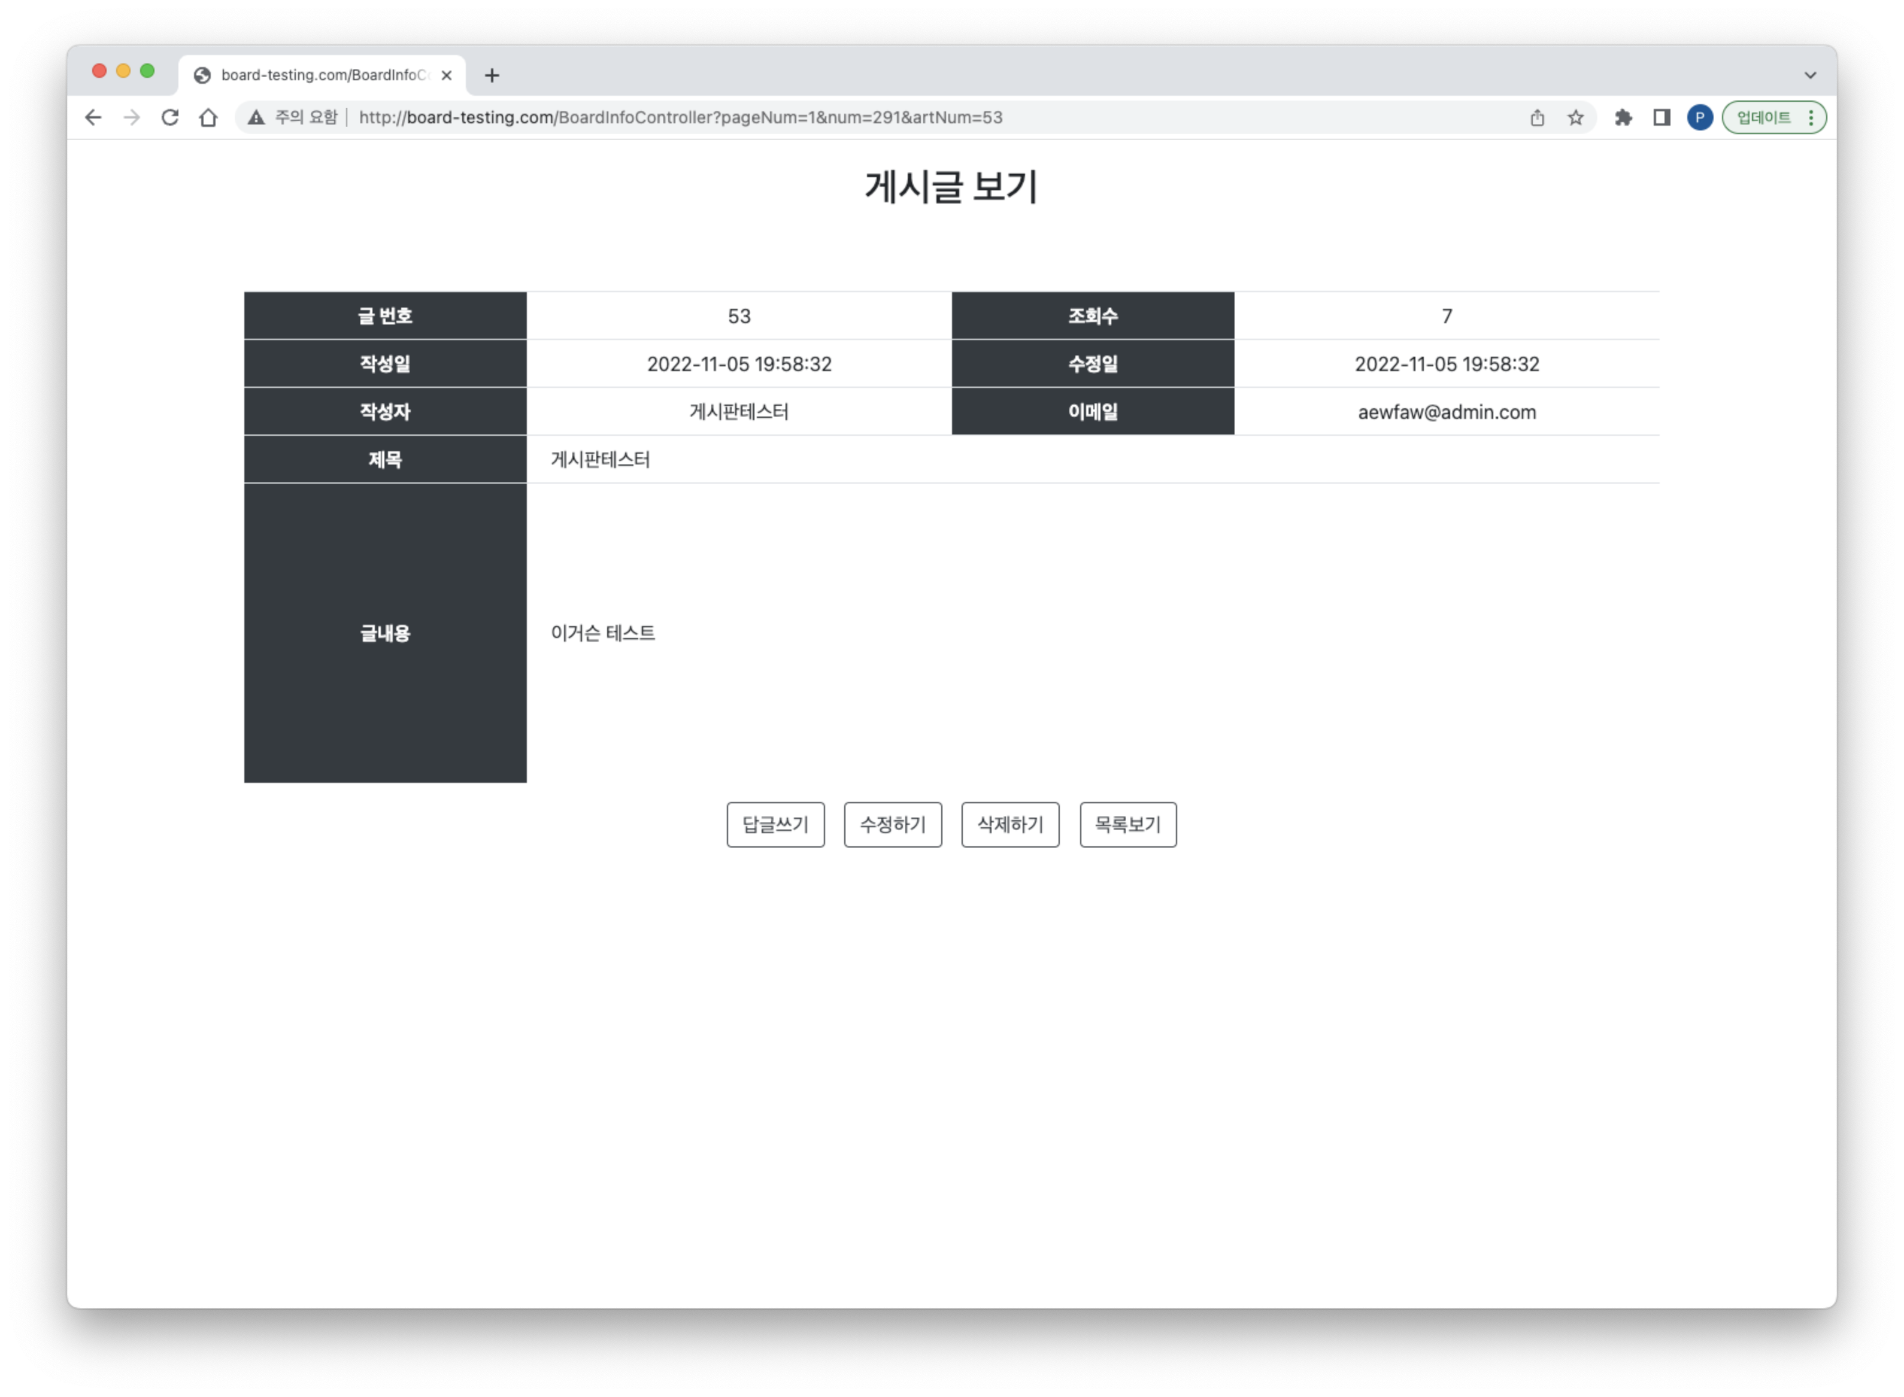Image resolution: width=1904 pixels, height=1397 pixels.
Task: Reload the current page
Action: [x=170, y=117]
